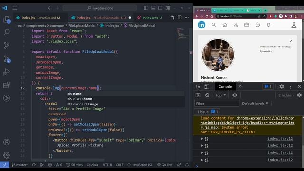The width and height of the screenshot is (304, 171).
Task: Open the VS Code Explorer view
Action: point(7,19)
